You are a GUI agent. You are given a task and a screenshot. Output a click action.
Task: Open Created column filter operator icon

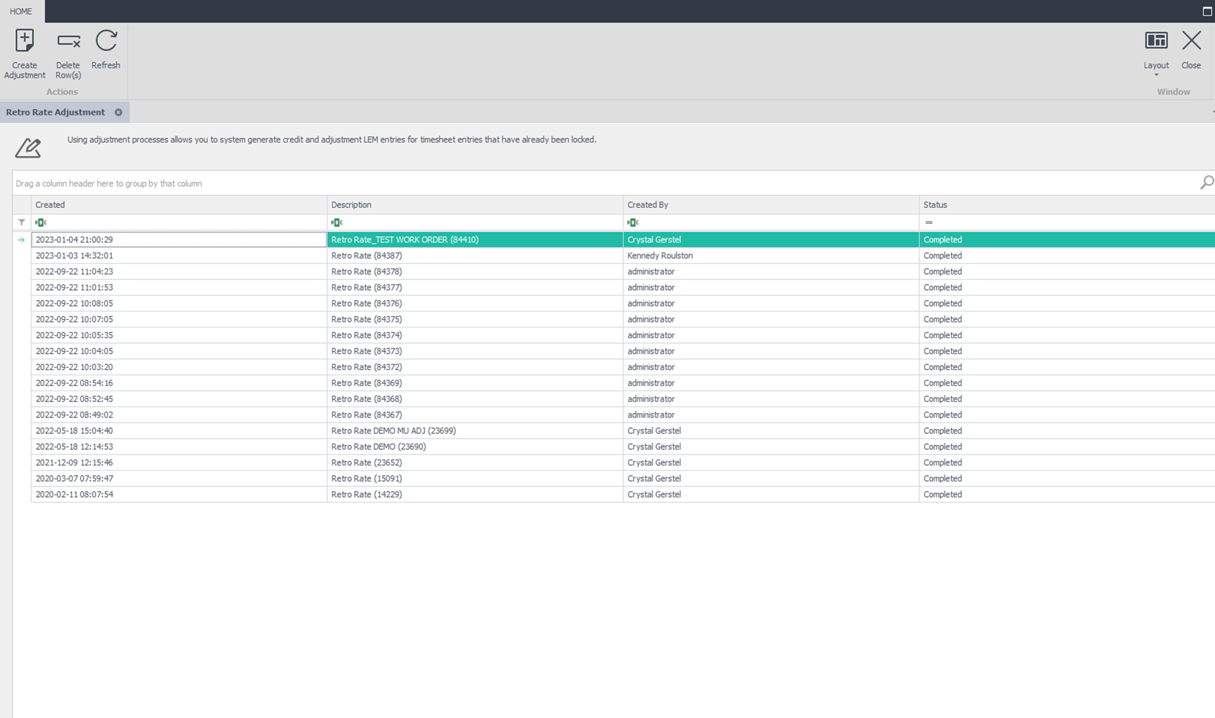coord(41,223)
